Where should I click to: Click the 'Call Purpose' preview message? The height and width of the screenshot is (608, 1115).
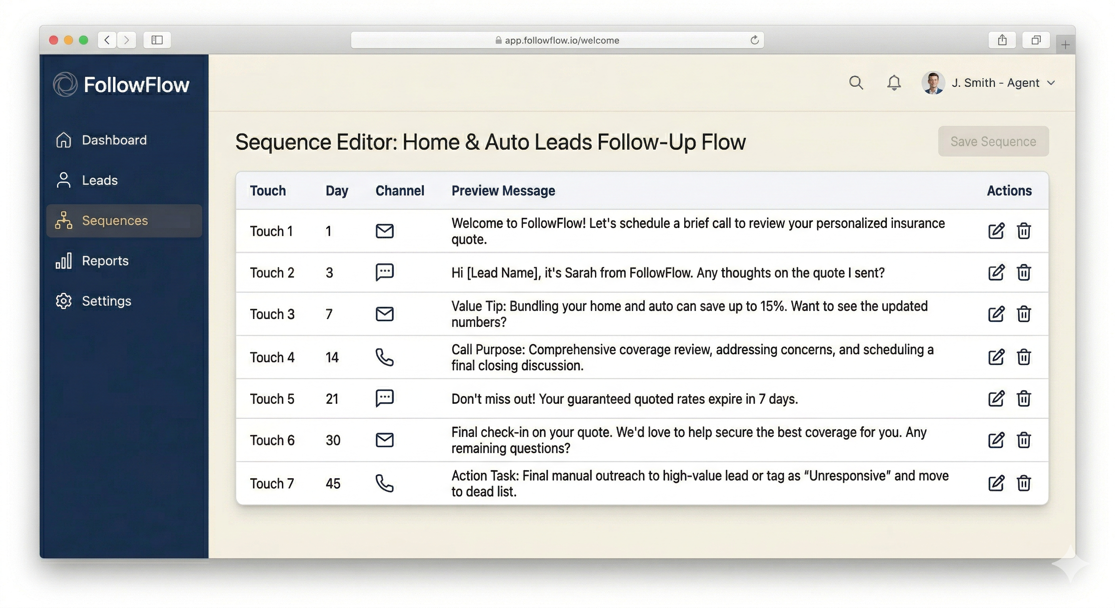(693, 357)
